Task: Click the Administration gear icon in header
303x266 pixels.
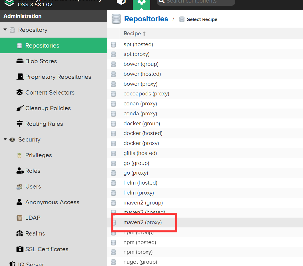Action: (x=141, y=2)
